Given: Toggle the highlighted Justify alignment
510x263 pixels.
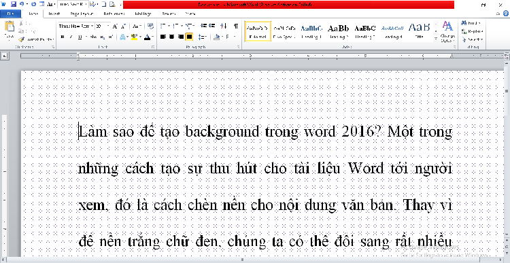Looking at the screenshot, I should click(x=189, y=37).
